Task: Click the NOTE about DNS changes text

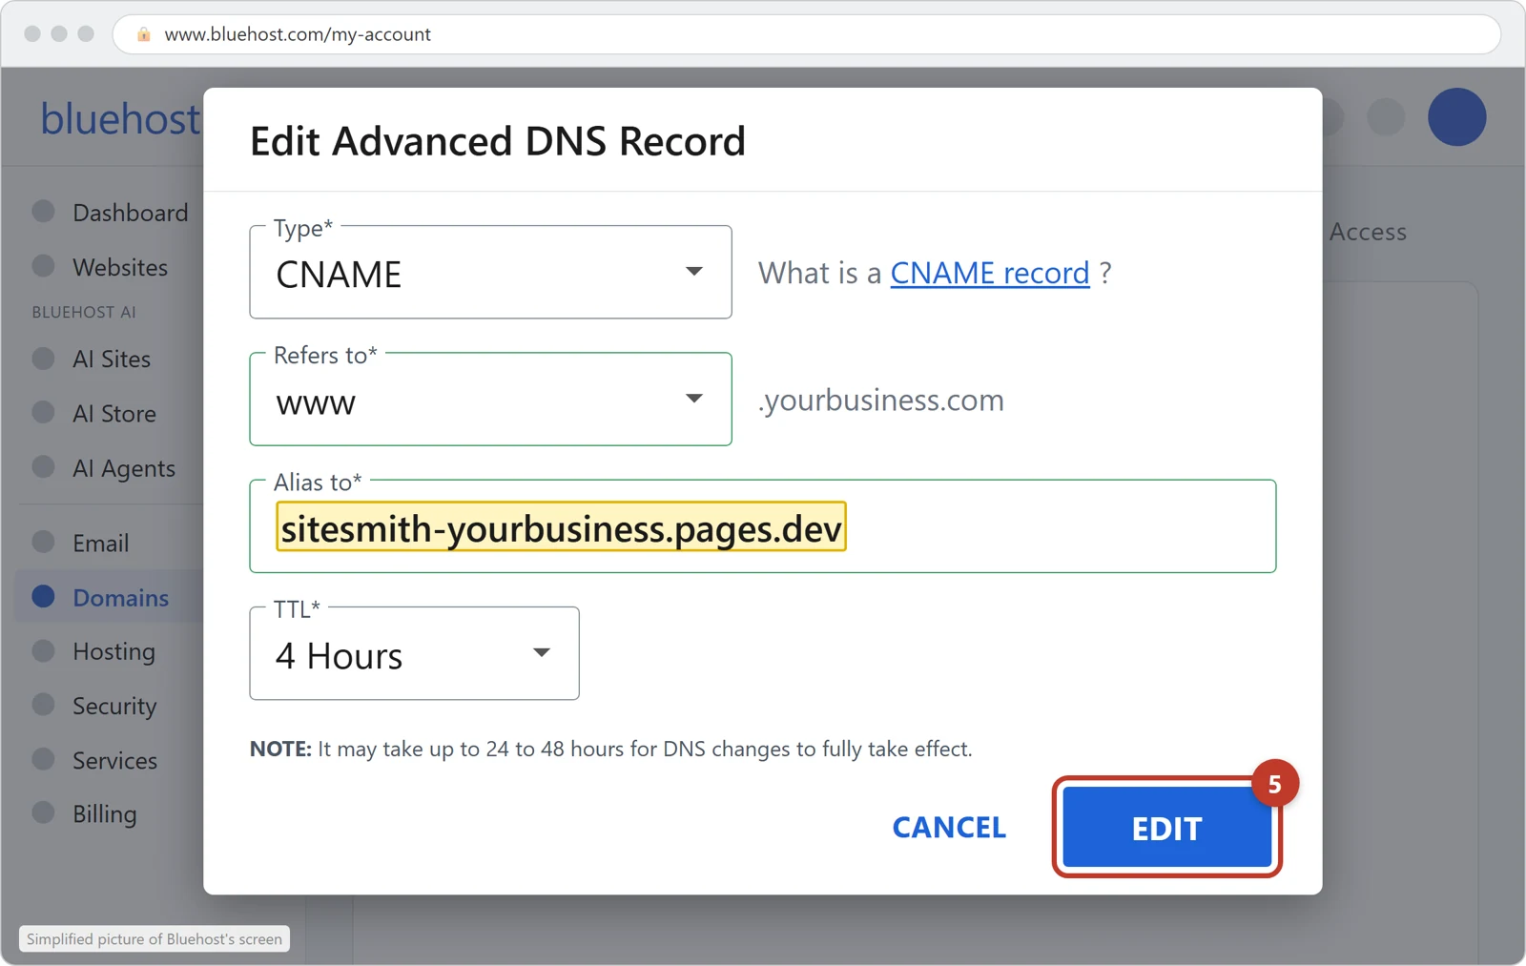Action: coord(610,750)
